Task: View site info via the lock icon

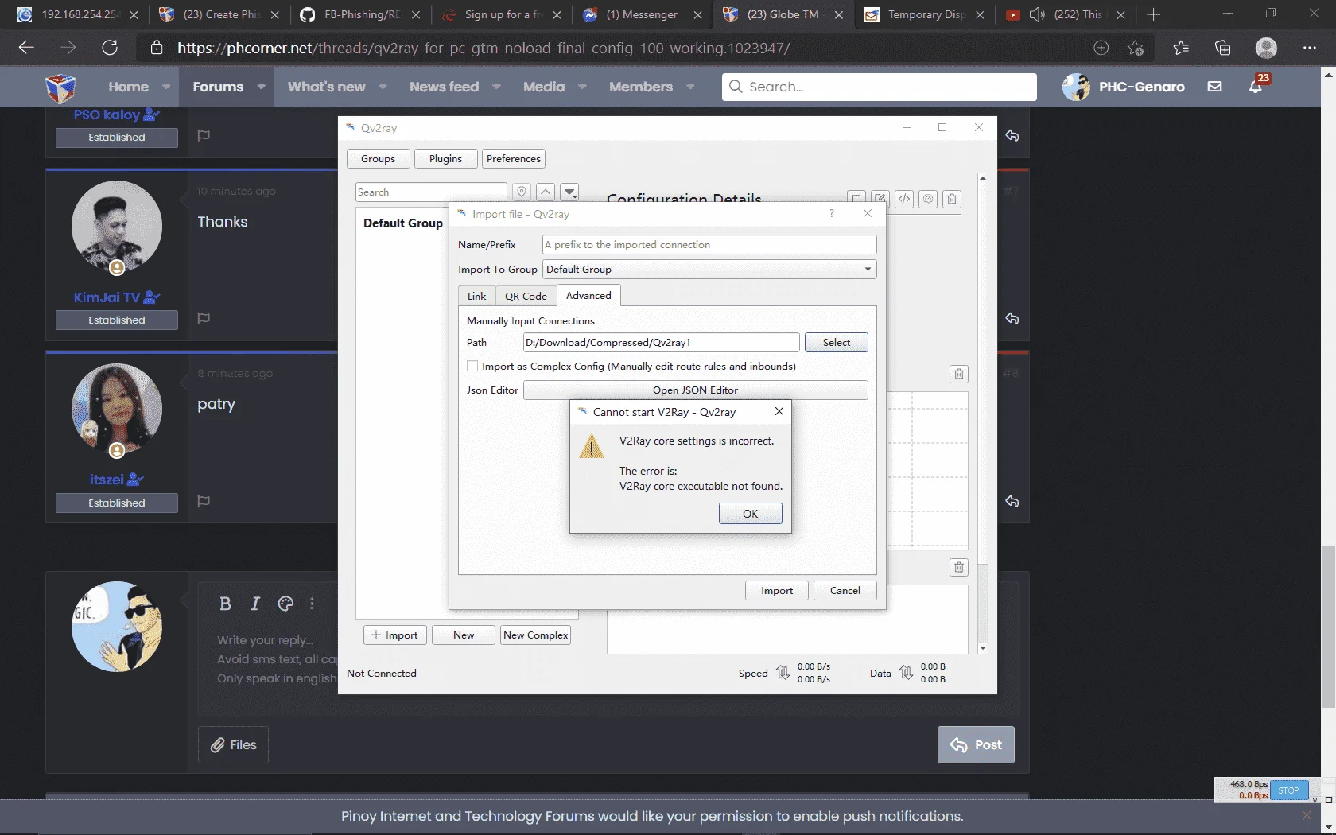Action: coord(157,48)
